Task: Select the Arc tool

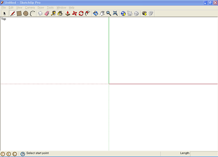Action: [x=32, y=14]
